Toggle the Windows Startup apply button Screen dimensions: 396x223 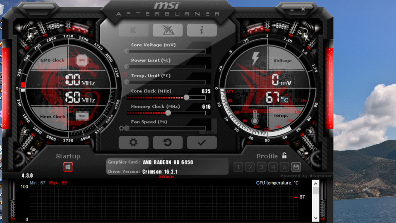pos(68,167)
